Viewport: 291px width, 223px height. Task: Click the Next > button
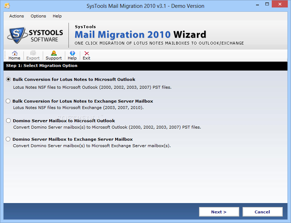[x=219, y=212]
